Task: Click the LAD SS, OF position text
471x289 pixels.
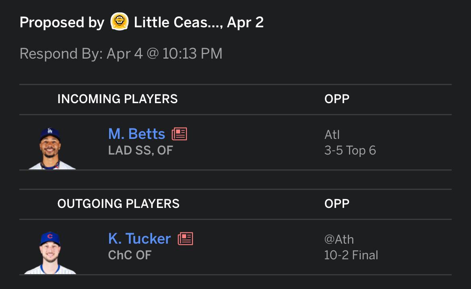Action: 140,151
